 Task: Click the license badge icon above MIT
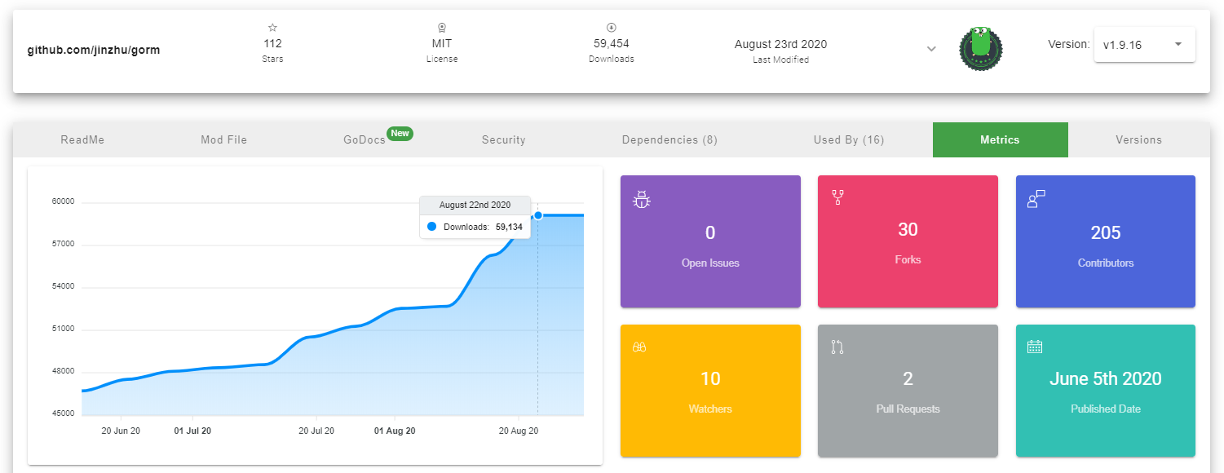(x=442, y=28)
